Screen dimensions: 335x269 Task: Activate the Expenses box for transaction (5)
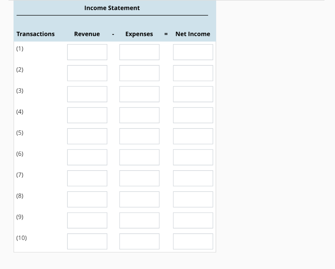pos(139,136)
